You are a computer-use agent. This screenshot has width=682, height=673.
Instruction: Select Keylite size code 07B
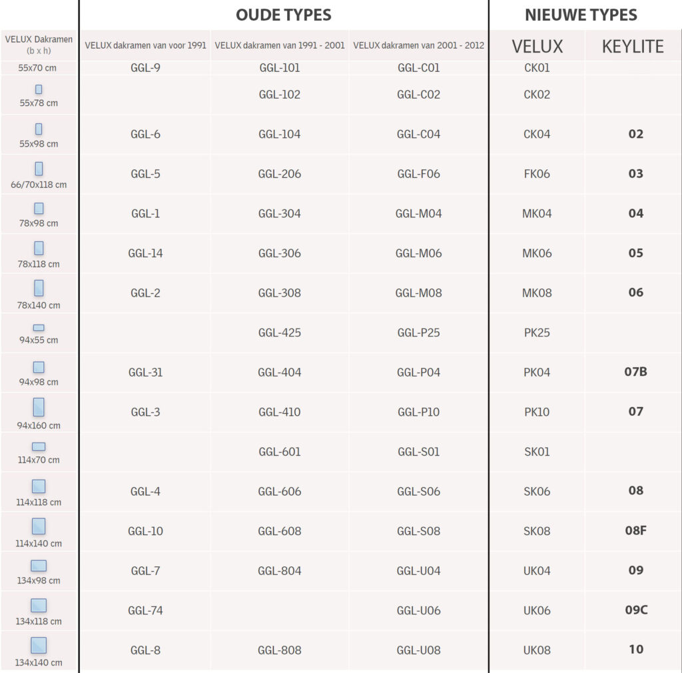coord(635,372)
